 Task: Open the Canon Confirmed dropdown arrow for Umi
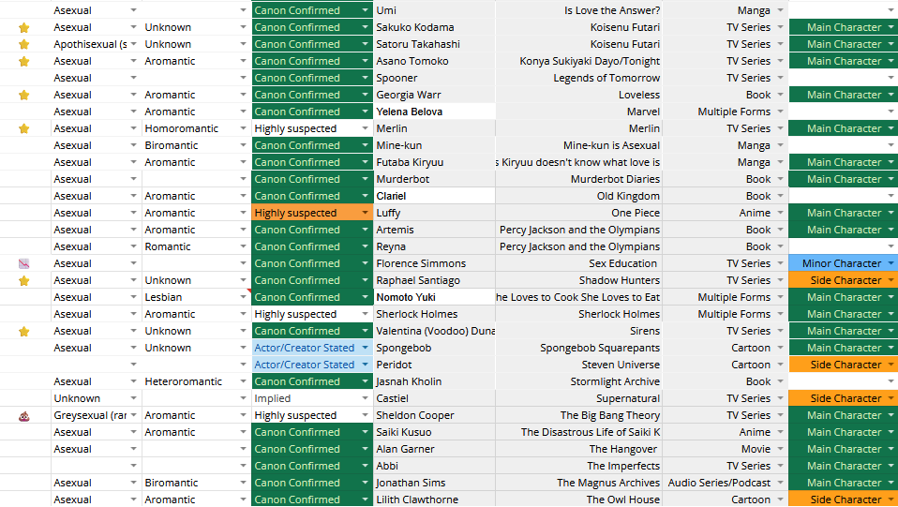pyautogui.click(x=365, y=11)
